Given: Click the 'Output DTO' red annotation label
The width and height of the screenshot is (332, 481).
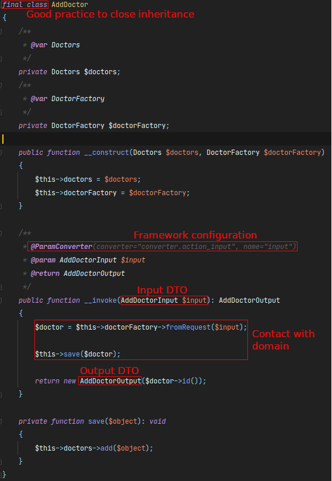Looking at the screenshot, I should 109,371.
